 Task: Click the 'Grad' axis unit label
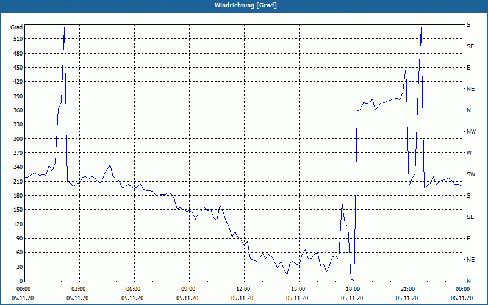point(16,27)
